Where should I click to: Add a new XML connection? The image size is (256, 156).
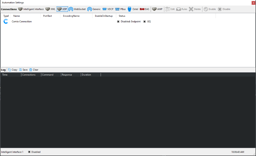[x=50, y=9]
